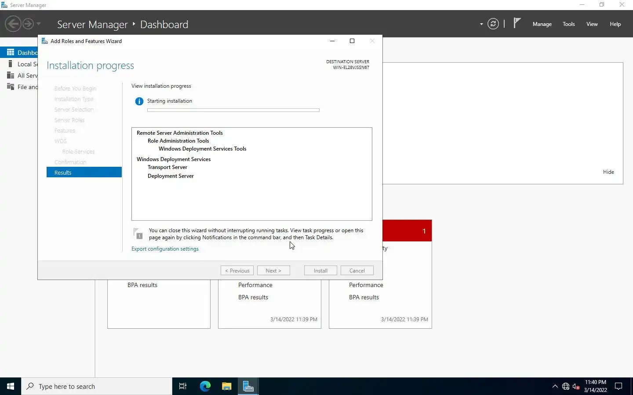The width and height of the screenshot is (633, 395).
Task: Click Hide in the dashboard welcome tile
Action: point(608,172)
